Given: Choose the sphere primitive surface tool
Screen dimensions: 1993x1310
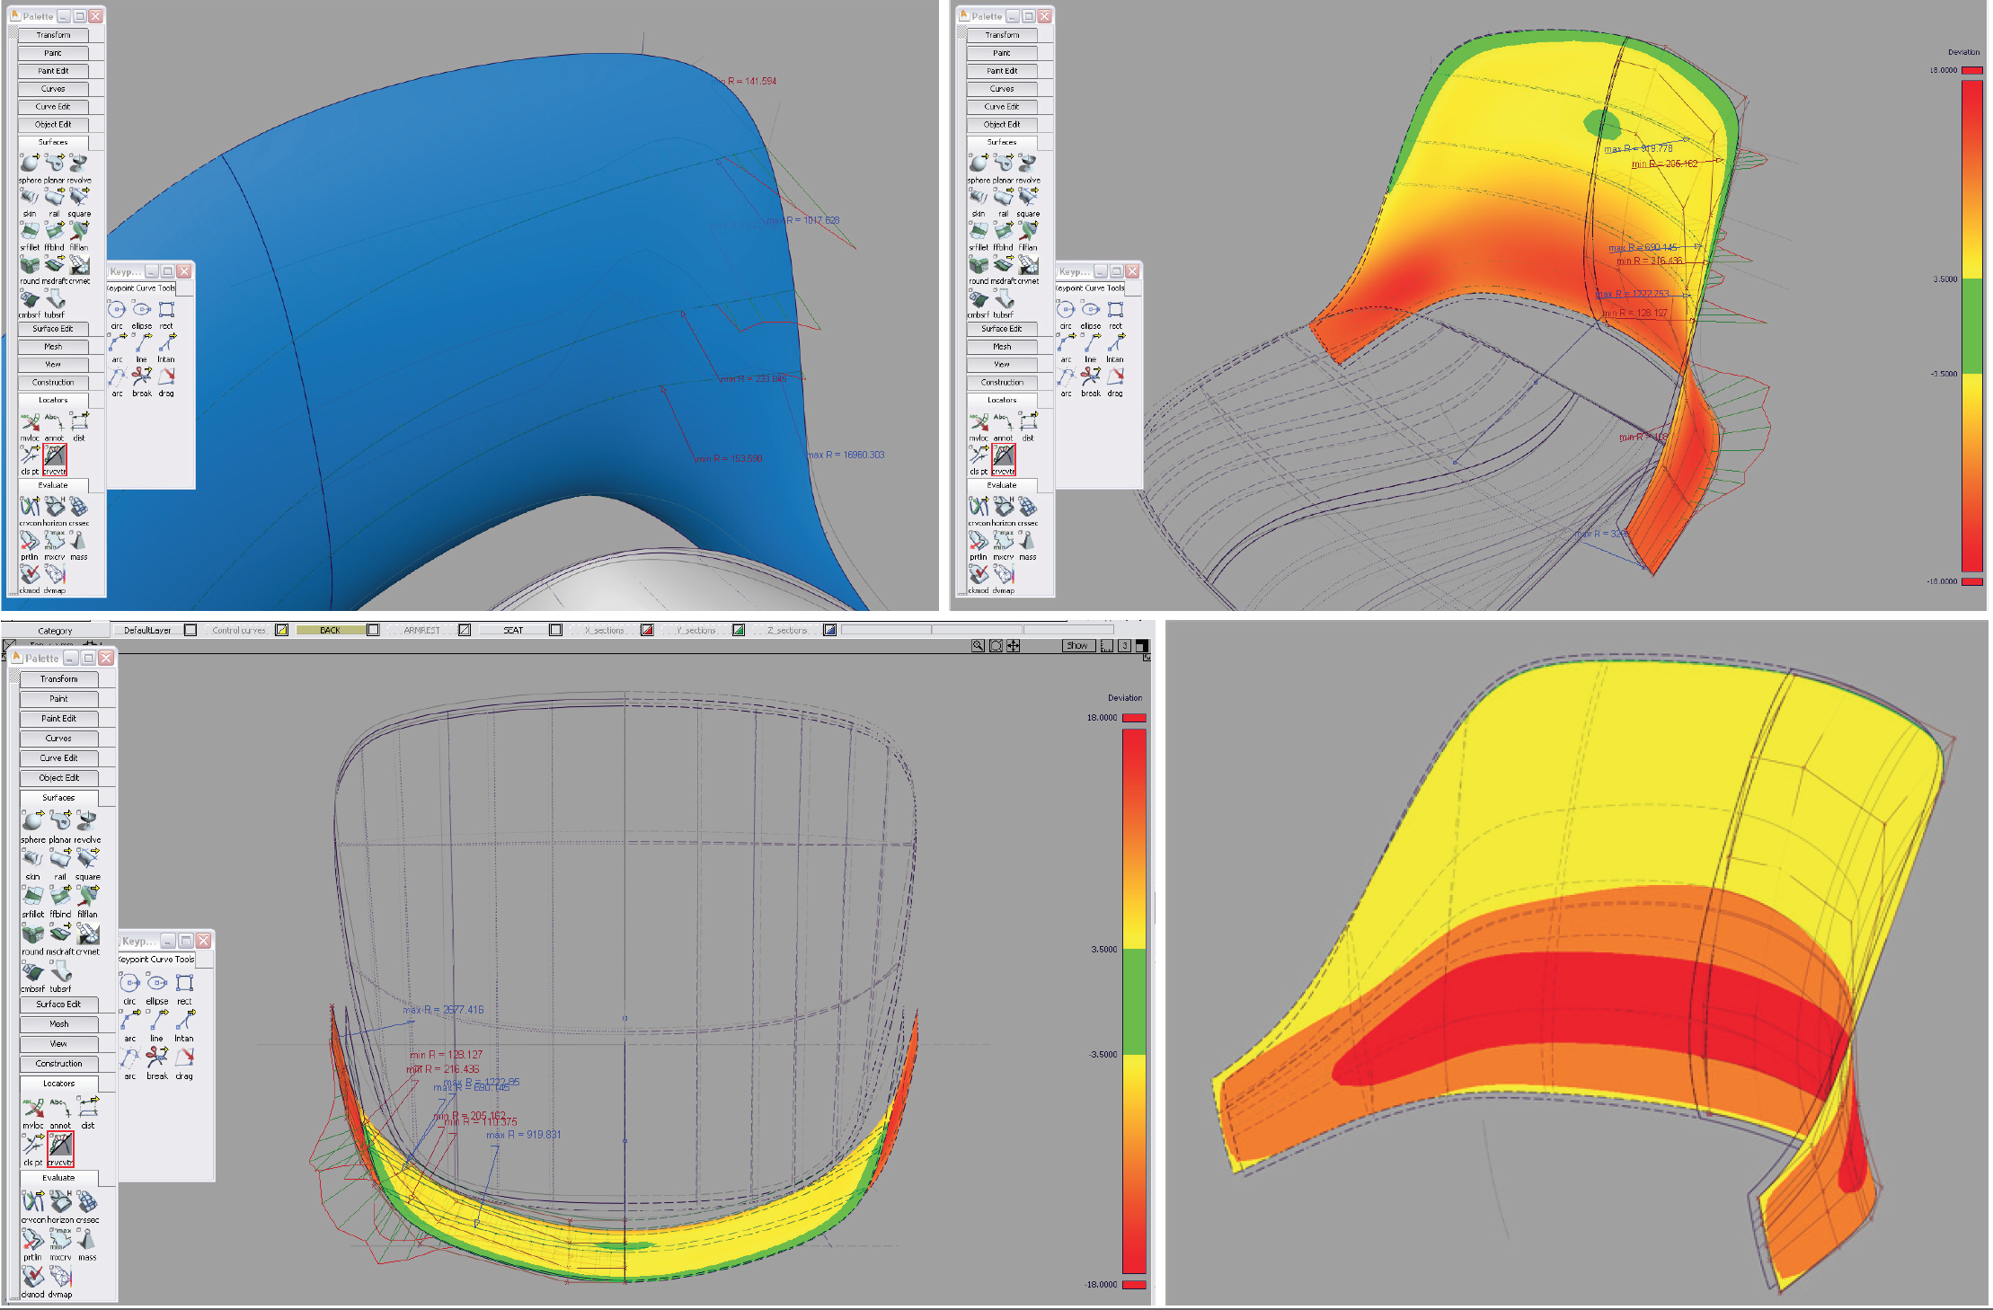Looking at the screenshot, I should pyautogui.click(x=31, y=821).
